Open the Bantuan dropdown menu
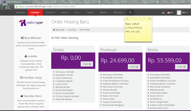Viewport: 191px width, 111px height. pyautogui.click(x=119, y=12)
